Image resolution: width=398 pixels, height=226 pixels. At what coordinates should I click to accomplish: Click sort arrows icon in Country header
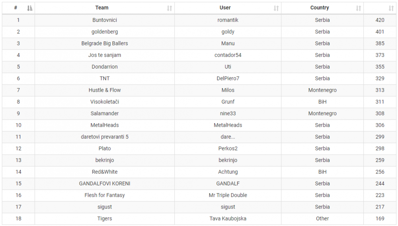[359, 8]
